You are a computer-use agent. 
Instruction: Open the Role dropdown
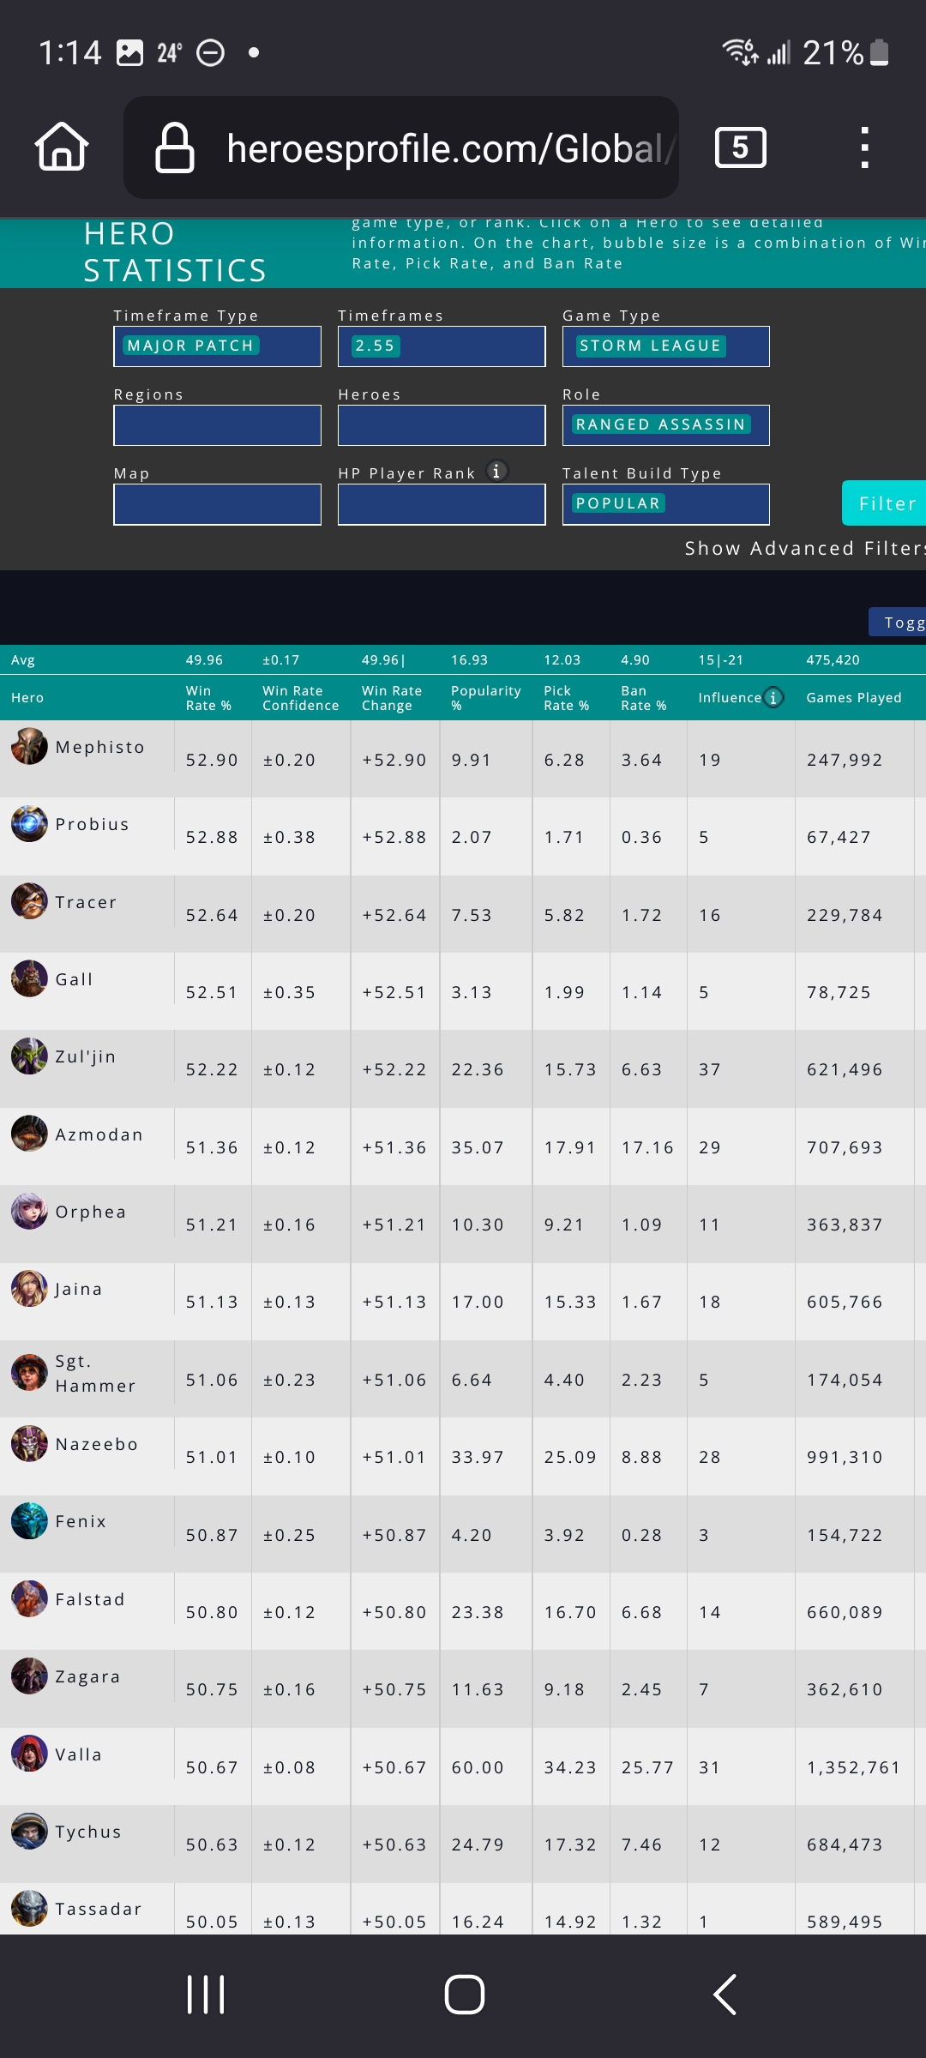[x=666, y=425]
